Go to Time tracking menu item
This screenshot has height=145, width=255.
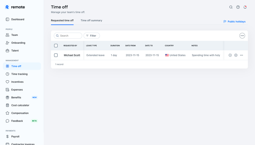tap(22, 74)
